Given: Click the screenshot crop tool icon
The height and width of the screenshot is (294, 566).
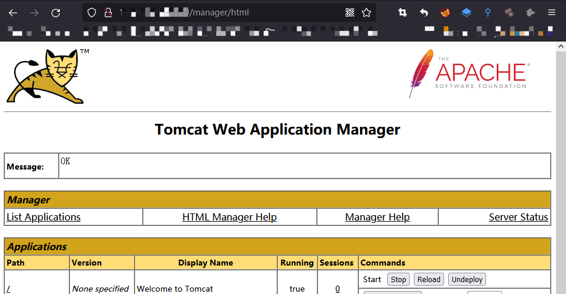Looking at the screenshot, I should 403,12.
